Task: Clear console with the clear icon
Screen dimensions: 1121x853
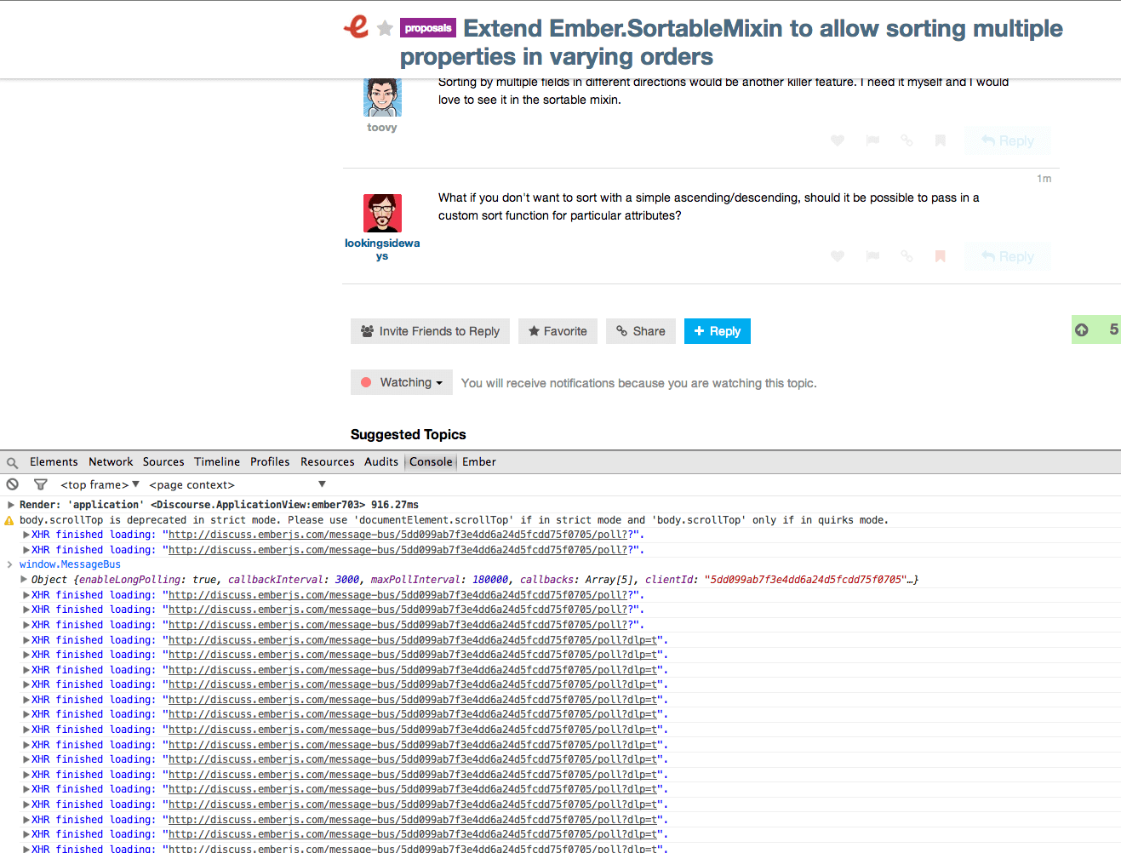Action: pyautogui.click(x=13, y=484)
